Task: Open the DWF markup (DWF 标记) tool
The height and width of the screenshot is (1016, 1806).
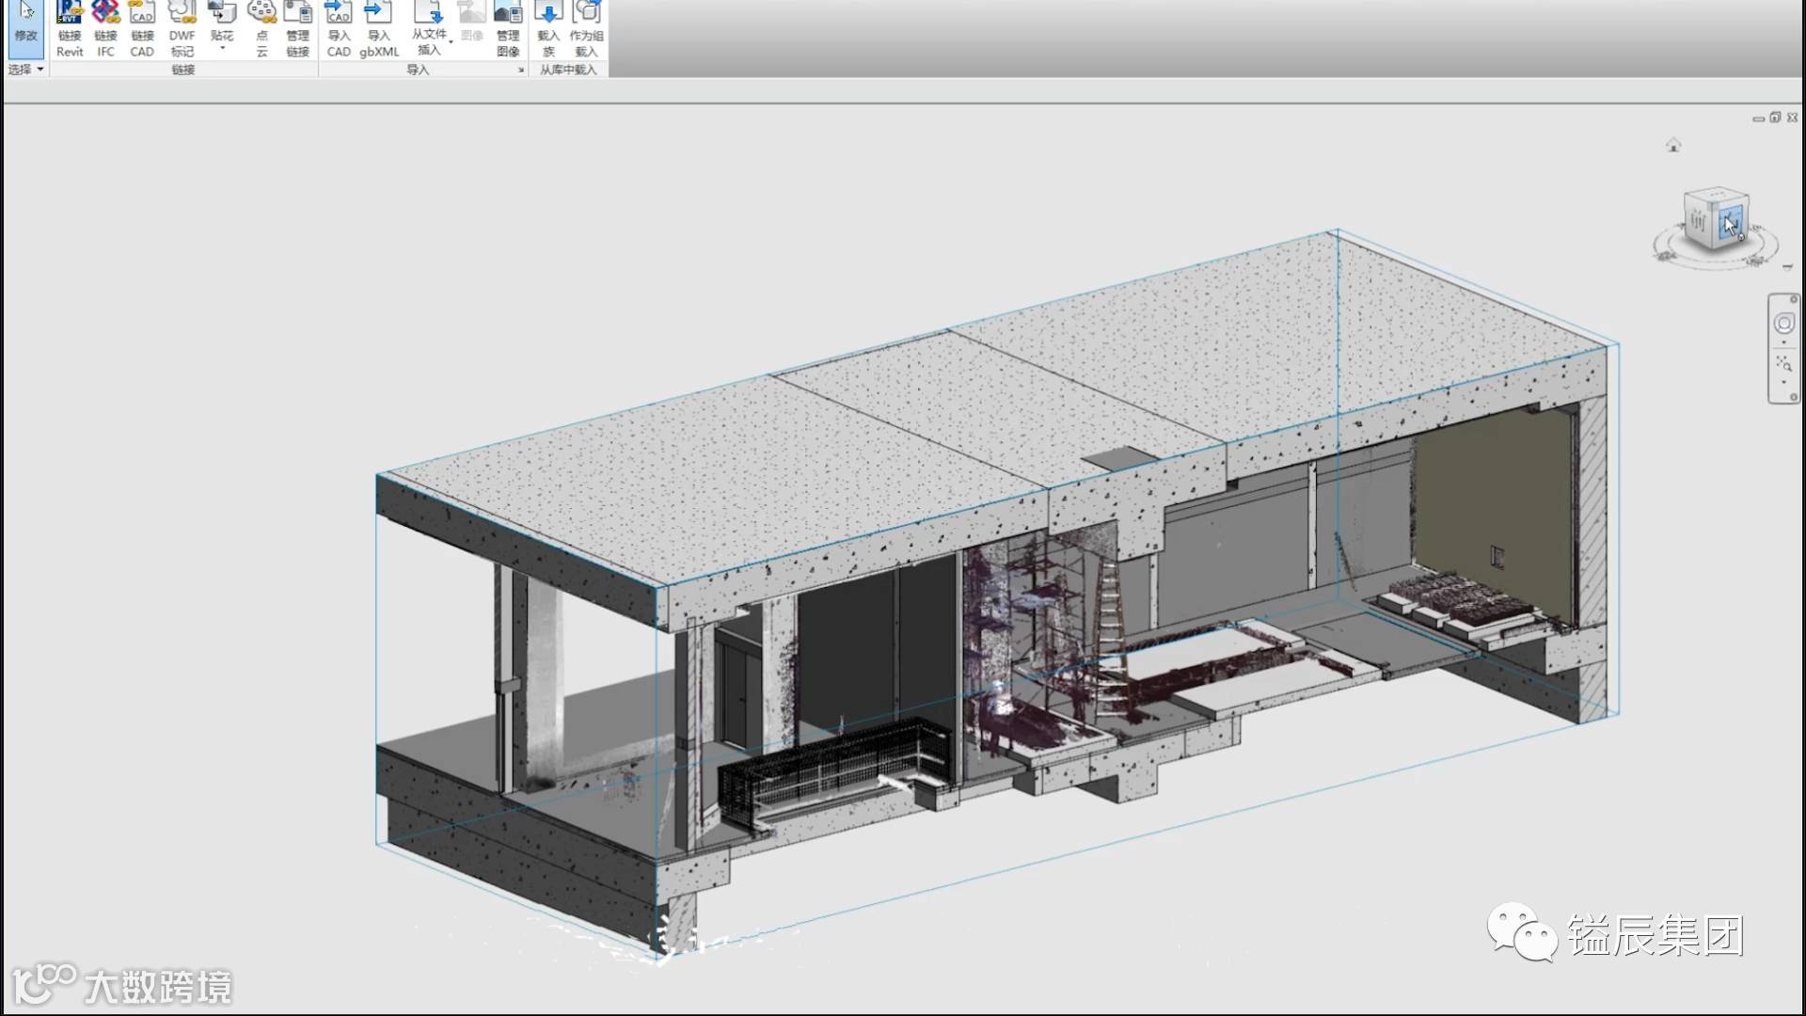Action: coord(182,28)
